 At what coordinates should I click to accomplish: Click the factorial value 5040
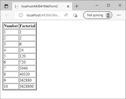27,68
